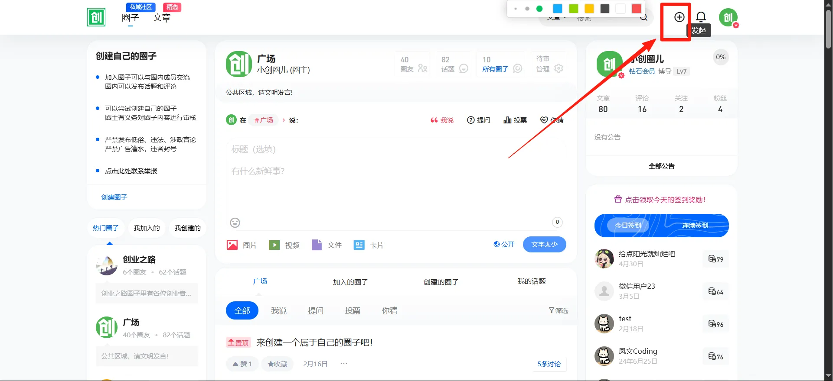The width and height of the screenshot is (833, 381).
Task: Pick the blue color swatch in annotation toolbar
Action: point(558,9)
